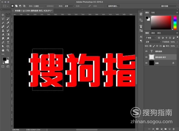Choose Intersect with Selection mode
Image resolution: width=179 pixels, height=131 pixels.
click(24, 6)
